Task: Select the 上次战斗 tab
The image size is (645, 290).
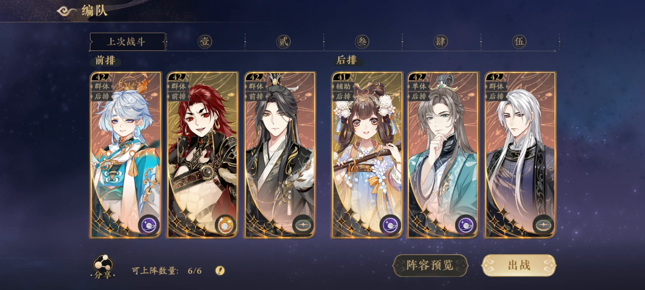Action: coord(127,42)
